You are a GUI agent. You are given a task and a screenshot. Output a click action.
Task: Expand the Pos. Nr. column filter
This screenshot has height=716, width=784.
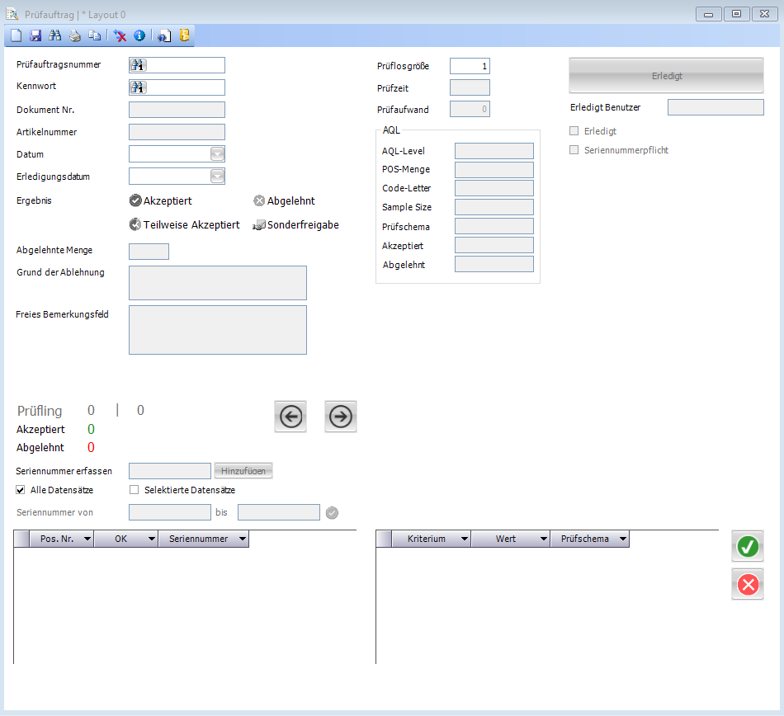87,539
